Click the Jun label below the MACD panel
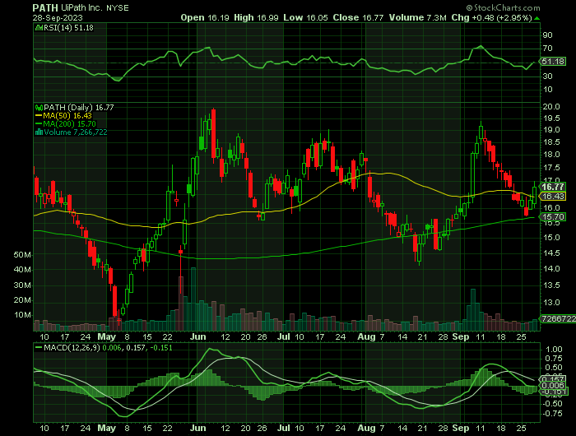576x436 pixels. (198, 429)
